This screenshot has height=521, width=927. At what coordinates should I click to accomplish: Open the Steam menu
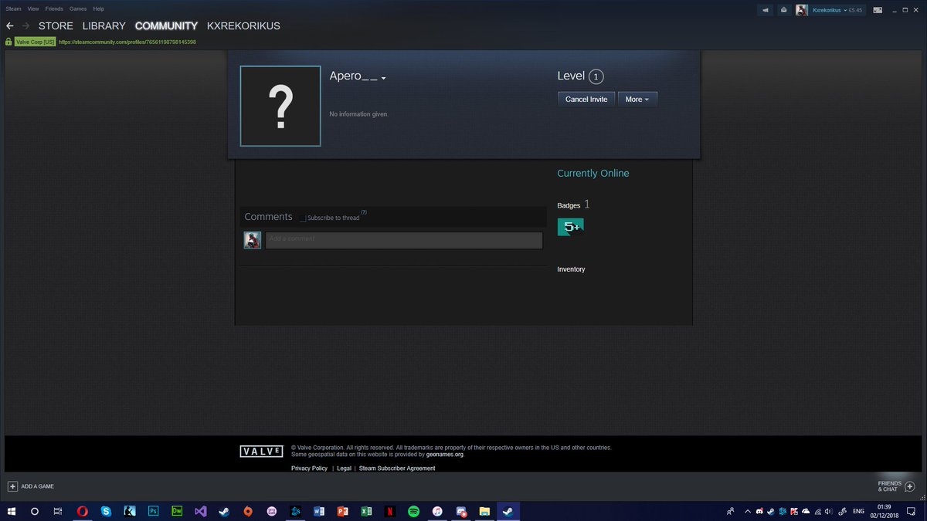[13, 8]
